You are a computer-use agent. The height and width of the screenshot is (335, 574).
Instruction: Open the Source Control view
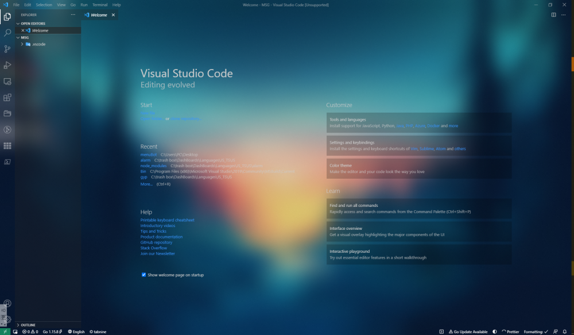[7, 49]
